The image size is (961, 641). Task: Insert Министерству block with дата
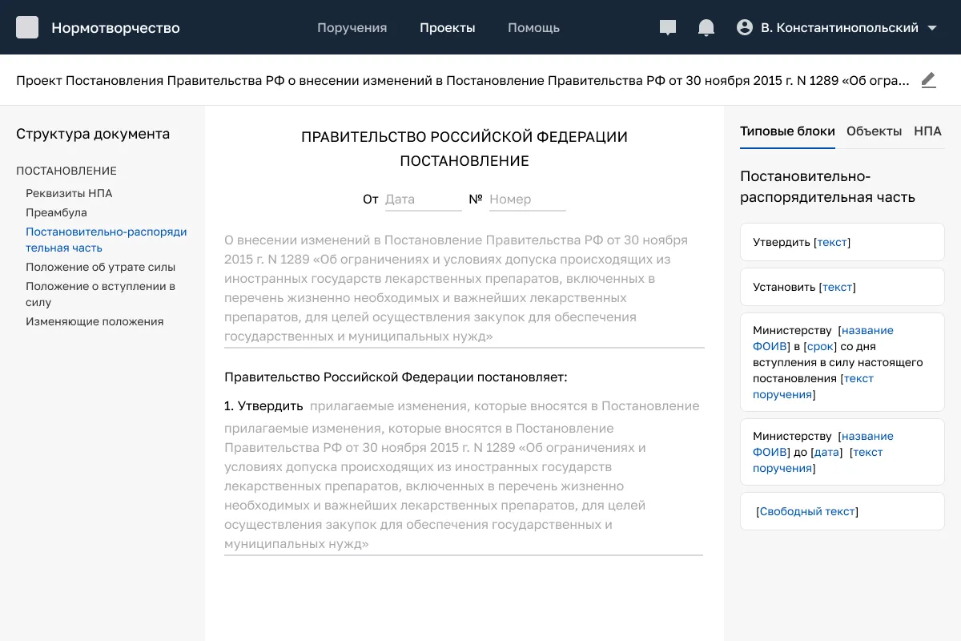pyautogui.click(x=842, y=452)
